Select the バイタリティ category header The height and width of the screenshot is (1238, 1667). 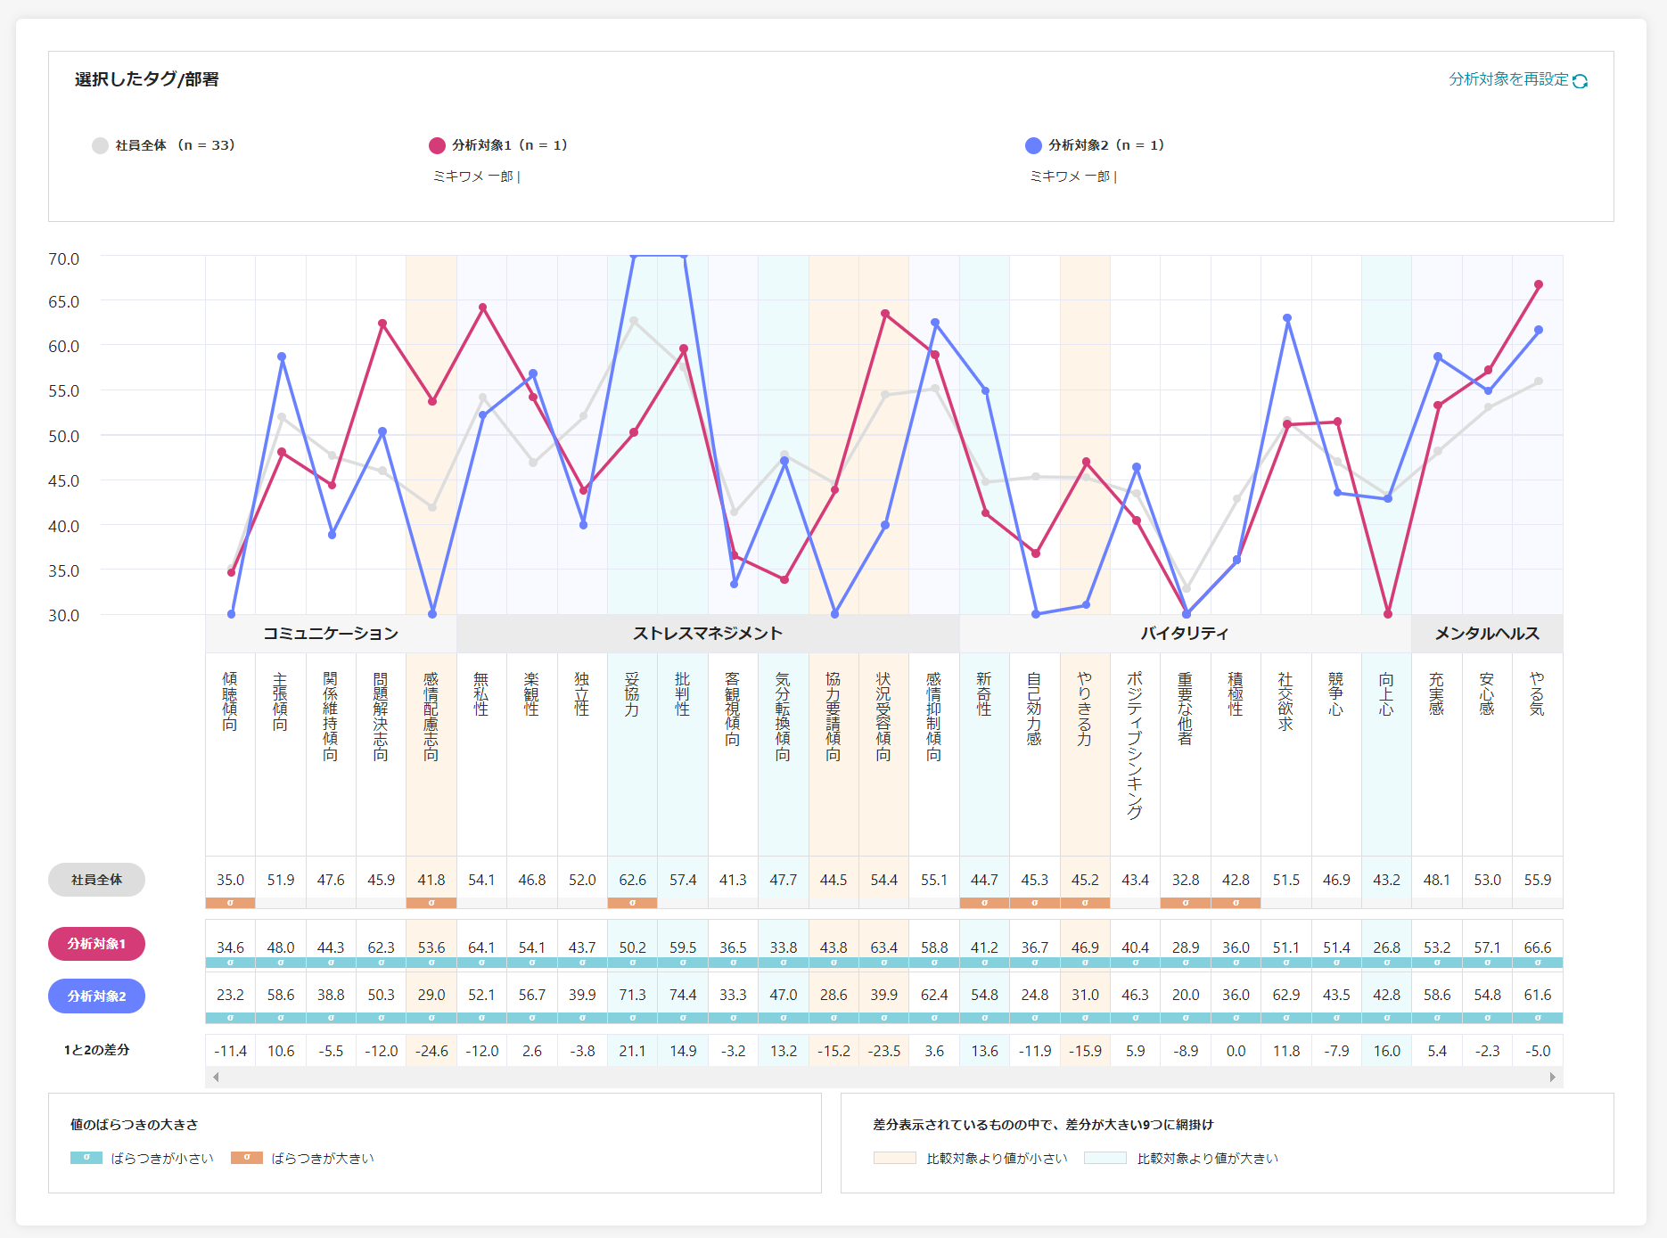[1185, 634]
